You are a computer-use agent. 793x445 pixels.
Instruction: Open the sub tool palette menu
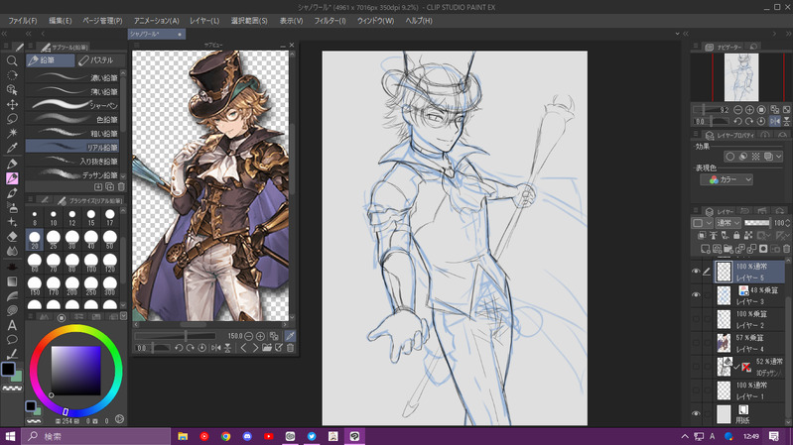pos(31,46)
